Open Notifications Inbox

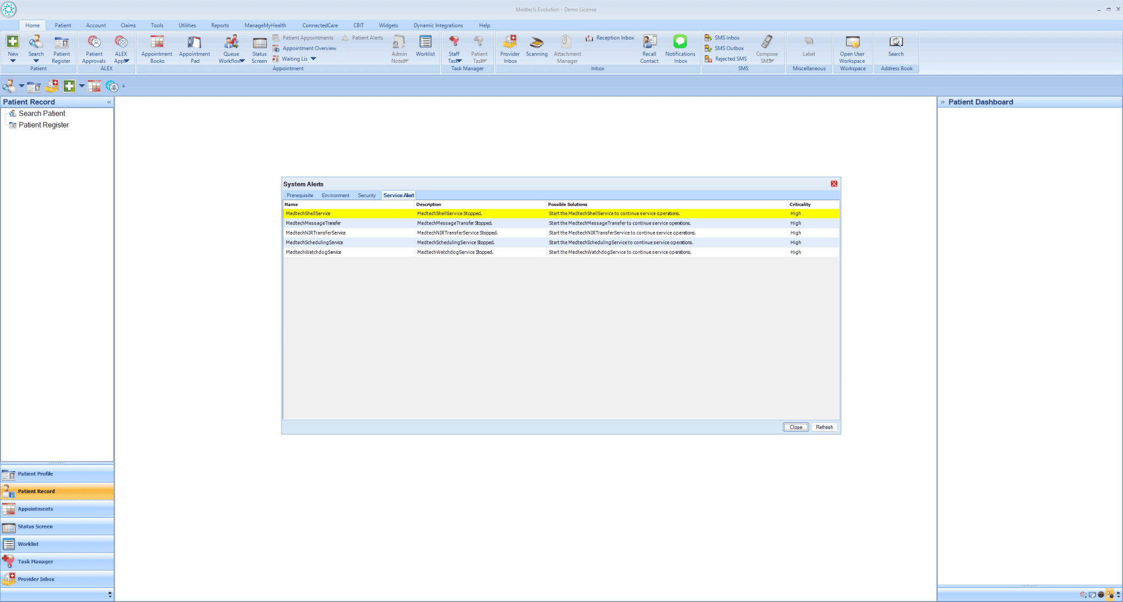point(680,49)
